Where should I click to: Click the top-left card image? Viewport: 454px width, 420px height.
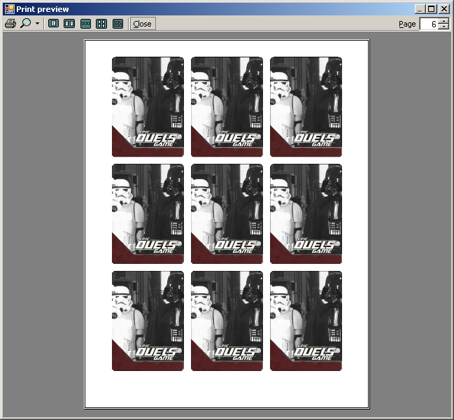(148, 106)
